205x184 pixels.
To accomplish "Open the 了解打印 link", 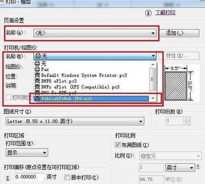I will [165, 13].
